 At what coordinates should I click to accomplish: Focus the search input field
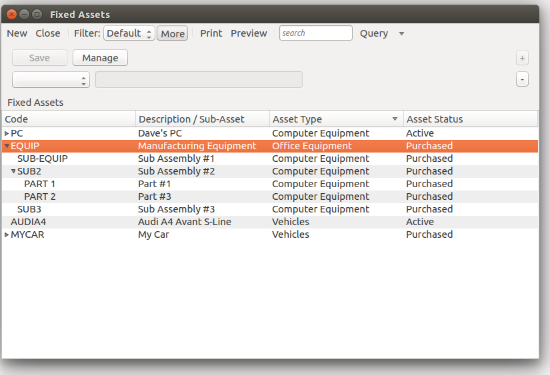click(315, 33)
